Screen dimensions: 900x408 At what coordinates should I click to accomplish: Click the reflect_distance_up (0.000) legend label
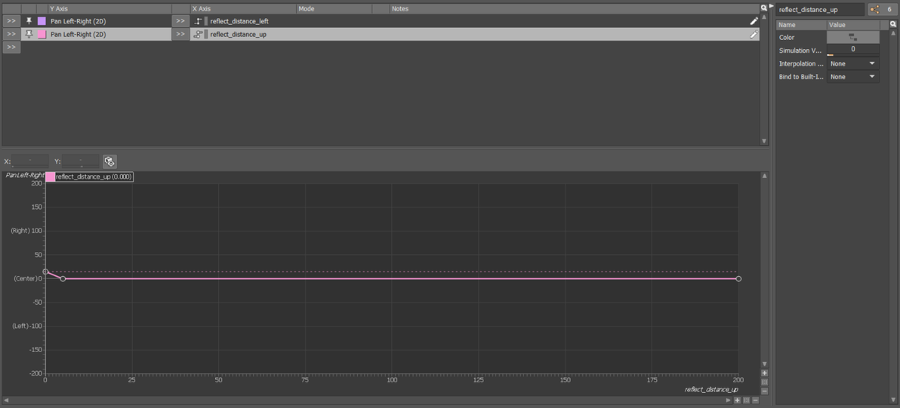(x=94, y=177)
